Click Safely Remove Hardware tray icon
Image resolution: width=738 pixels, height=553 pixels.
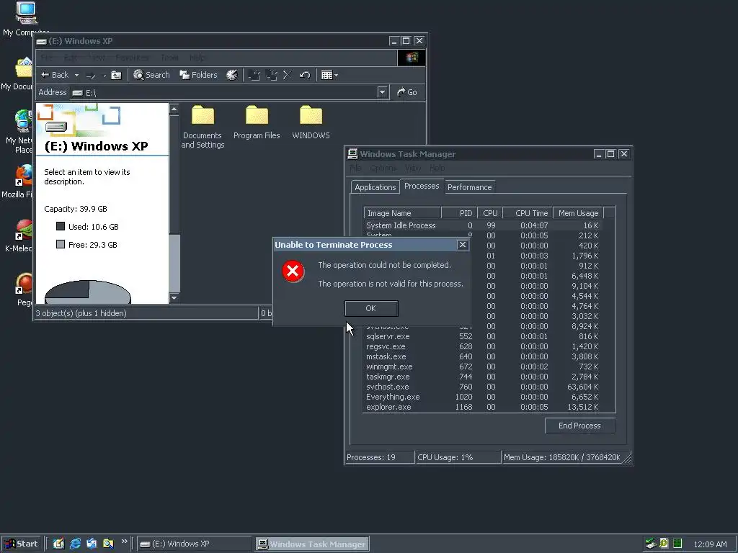[x=651, y=544]
